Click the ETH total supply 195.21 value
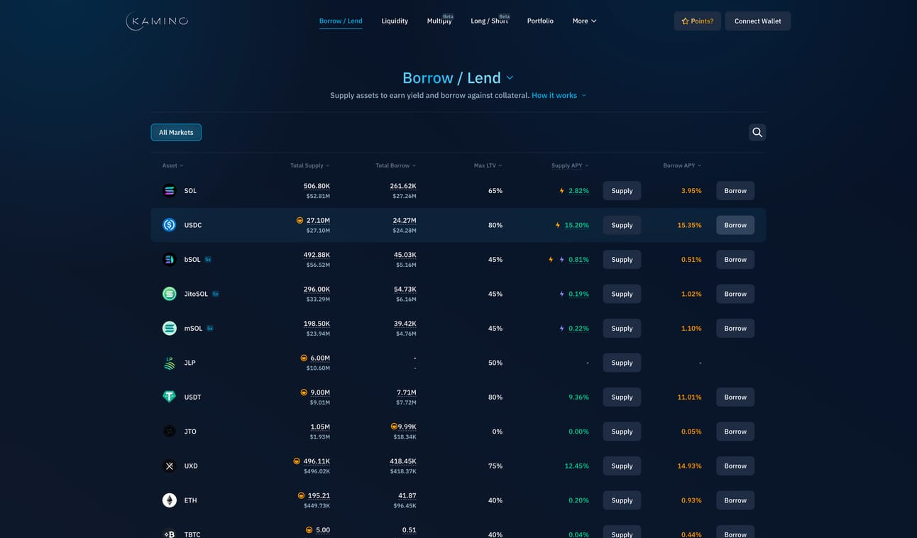The width and height of the screenshot is (917, 538). (x=319, y=495)
